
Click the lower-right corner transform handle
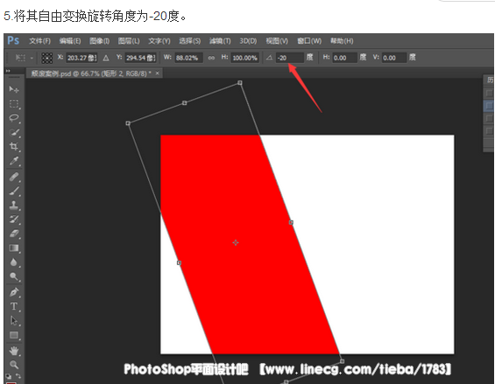342,361
